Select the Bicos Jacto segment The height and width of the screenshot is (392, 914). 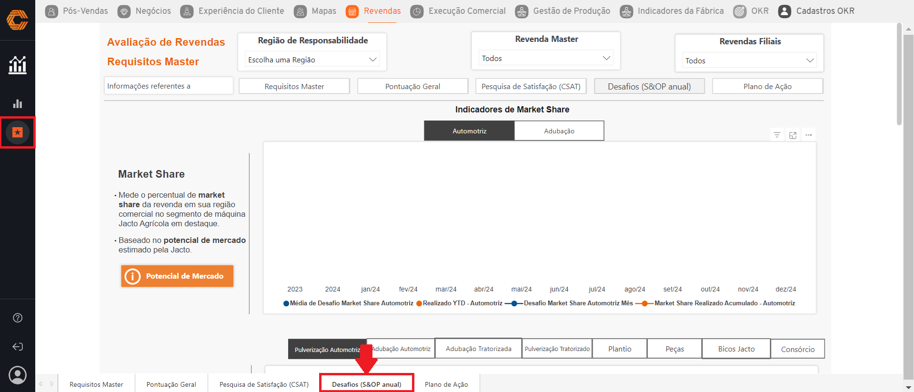[x=736, y=349]
